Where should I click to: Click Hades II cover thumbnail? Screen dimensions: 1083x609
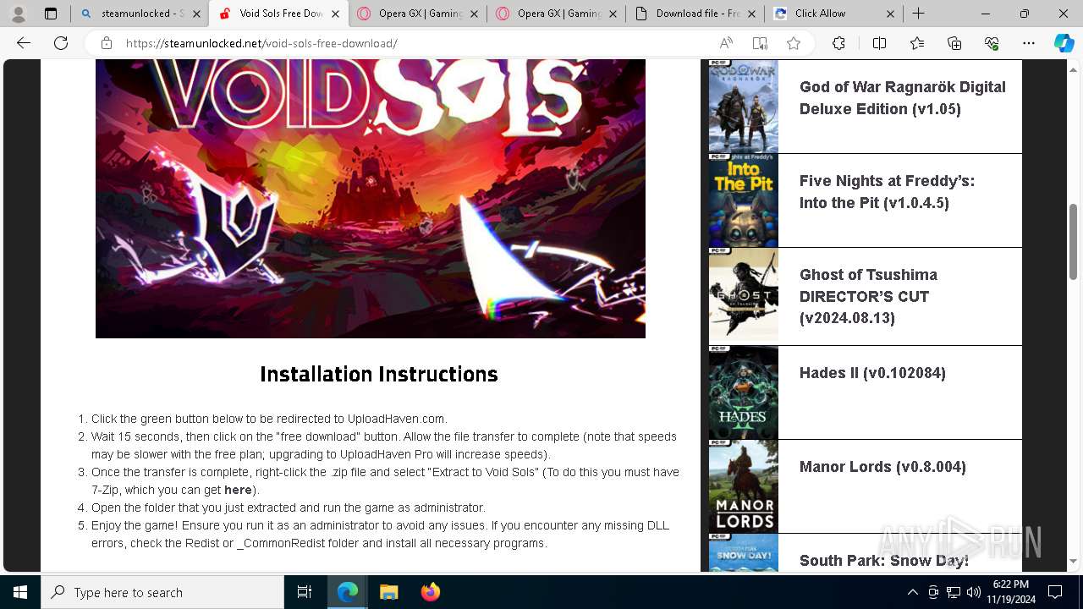coord(744,392)
